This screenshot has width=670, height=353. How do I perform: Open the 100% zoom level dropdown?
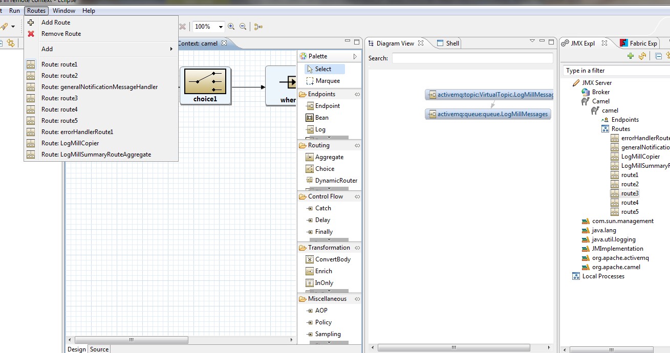pos(221,27)
